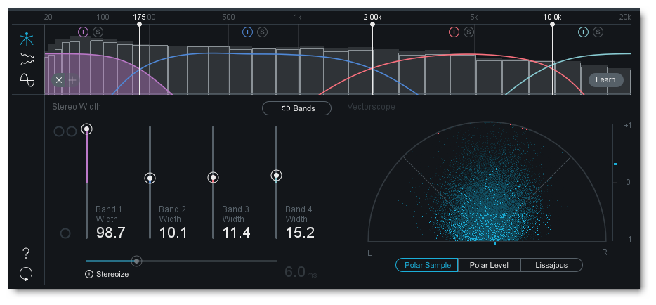Toggle red Band 3 power button
Screen dimensions: 656x305
pyautogui.click(x=454, y=32)
